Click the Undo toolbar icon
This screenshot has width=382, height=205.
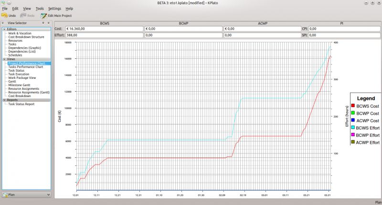[4, 15]
